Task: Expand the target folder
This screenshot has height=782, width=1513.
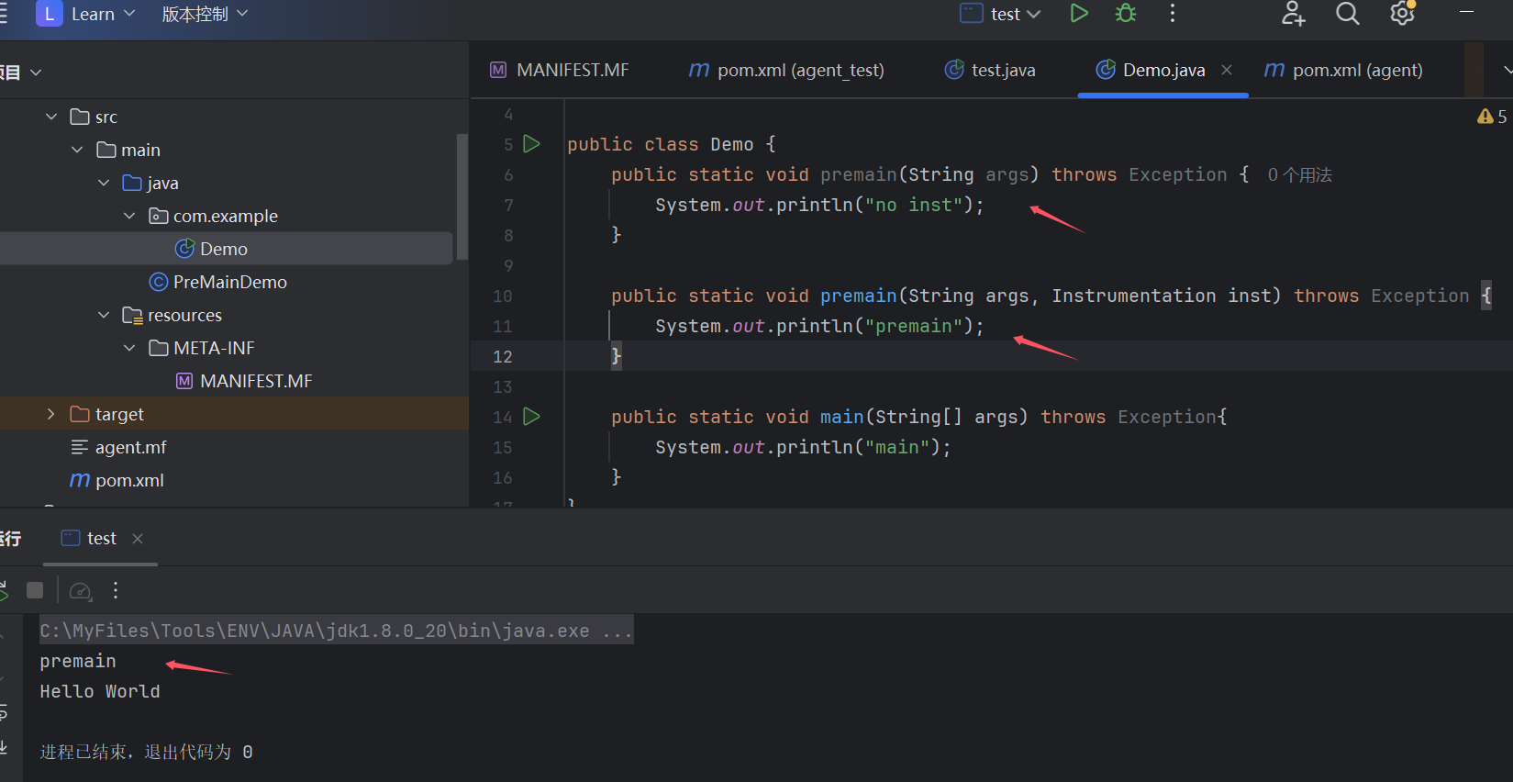Action: [51, 414]
